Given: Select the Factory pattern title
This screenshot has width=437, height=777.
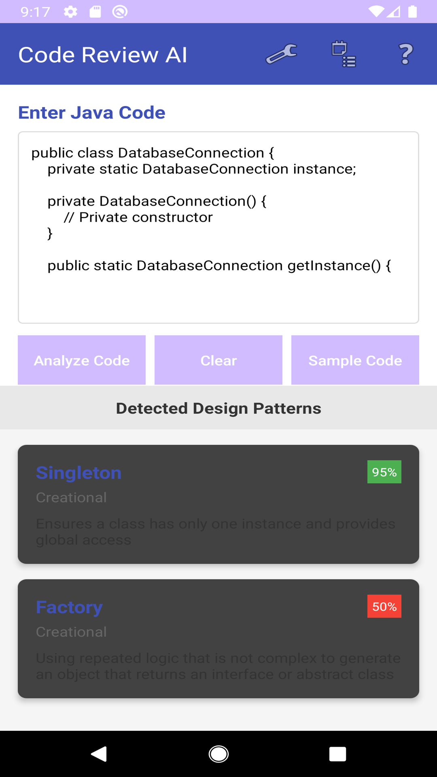Looking at the screenshot, I should click(69, 607).
